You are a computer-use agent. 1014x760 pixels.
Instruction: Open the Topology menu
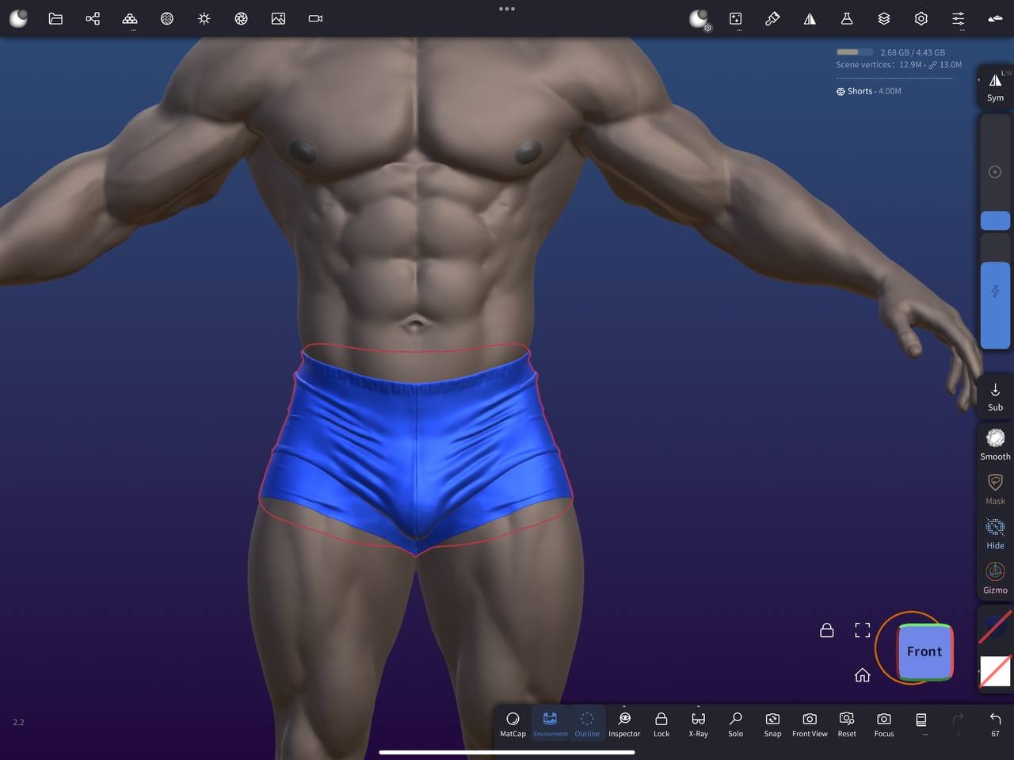pyautogui.click(x=167, y=18)
